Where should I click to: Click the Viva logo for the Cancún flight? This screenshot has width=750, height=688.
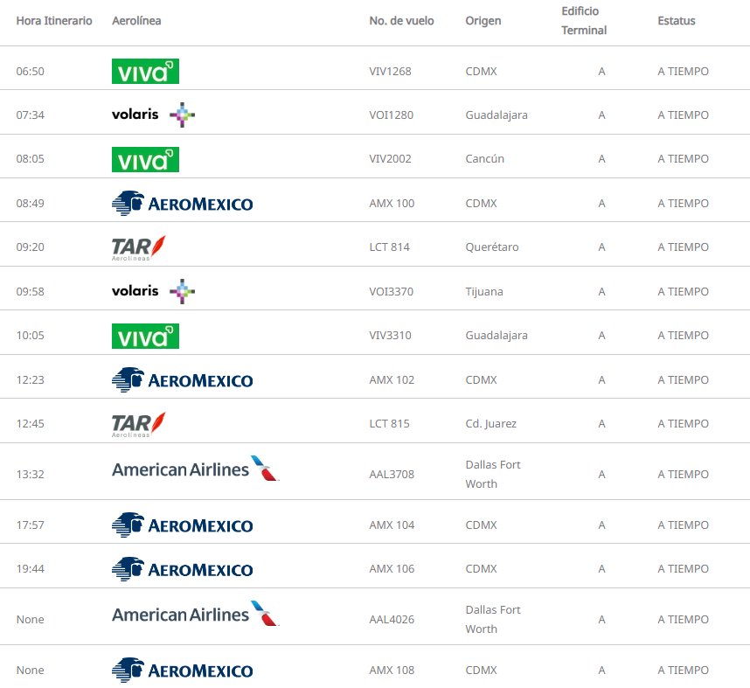[x=145, y=159]
